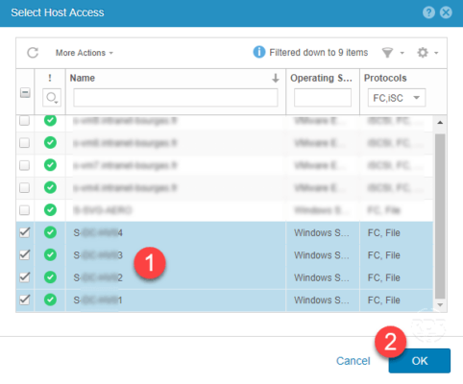
Task: Click the funnel filter icon
Action: pyautogui.click(x=387, y=53)
